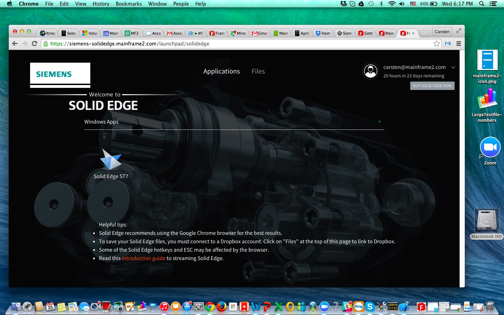Image resolution: width=504 pixels, height=315 pixels.
Task: Open the Trash in the Dock
Action: click(489, 307)
